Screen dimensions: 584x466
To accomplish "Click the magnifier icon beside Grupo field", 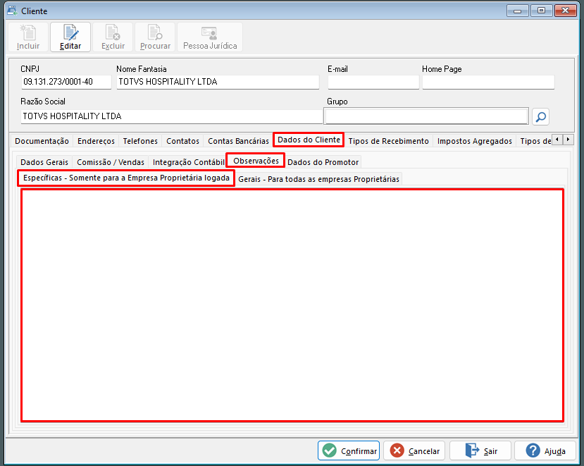I will click(x=540, y=117).
